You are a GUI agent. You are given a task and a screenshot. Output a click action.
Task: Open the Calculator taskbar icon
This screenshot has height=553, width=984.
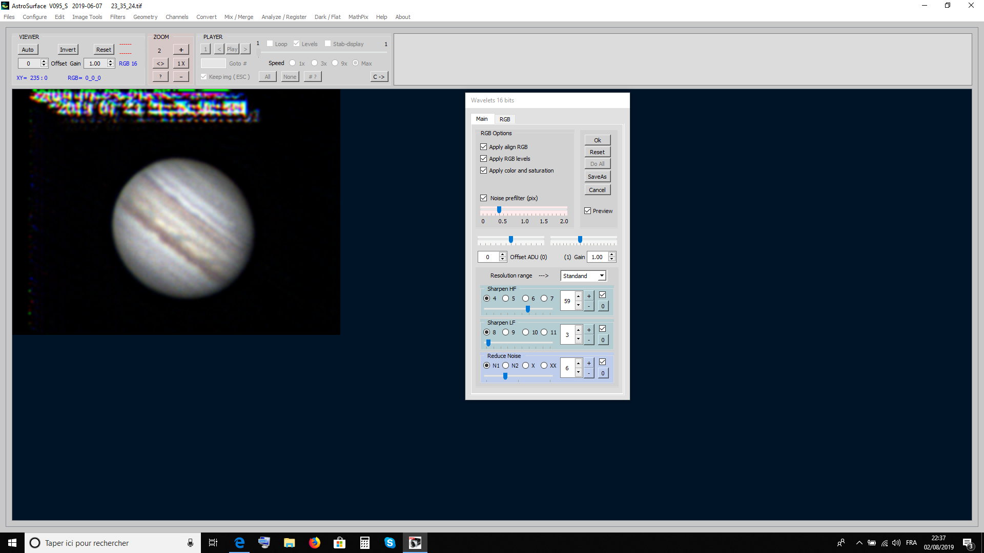pos(364,543)
